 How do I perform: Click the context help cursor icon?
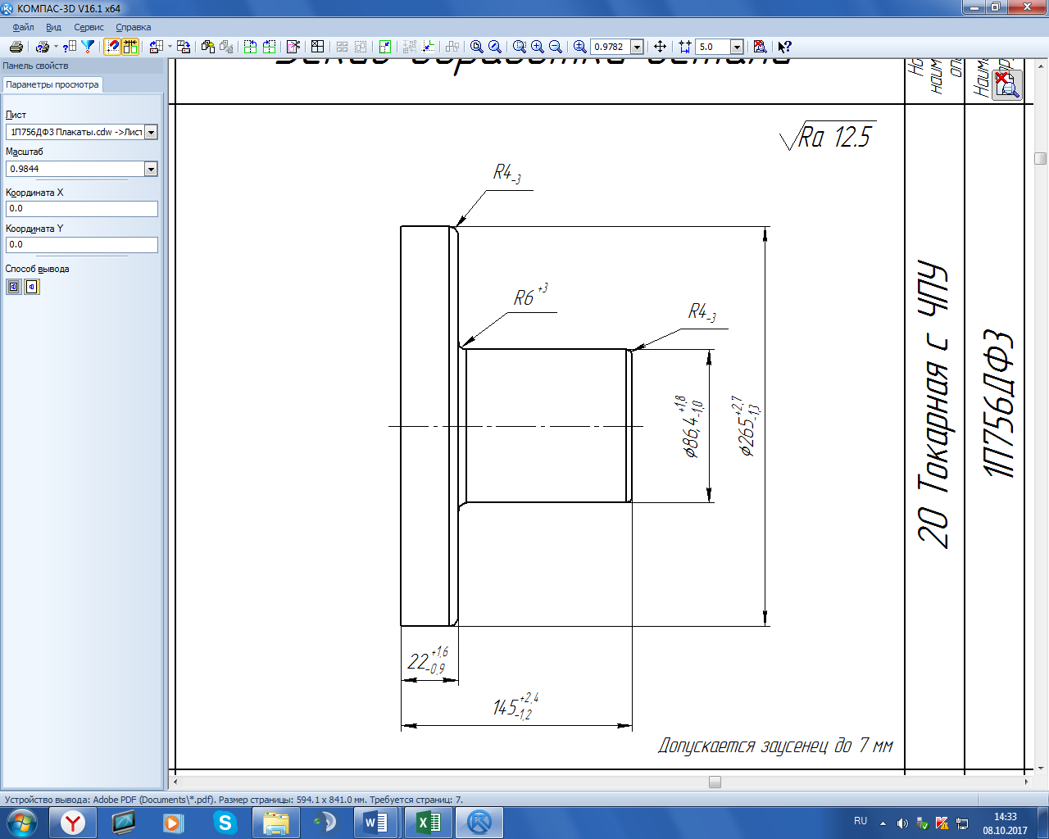(784, 47)
